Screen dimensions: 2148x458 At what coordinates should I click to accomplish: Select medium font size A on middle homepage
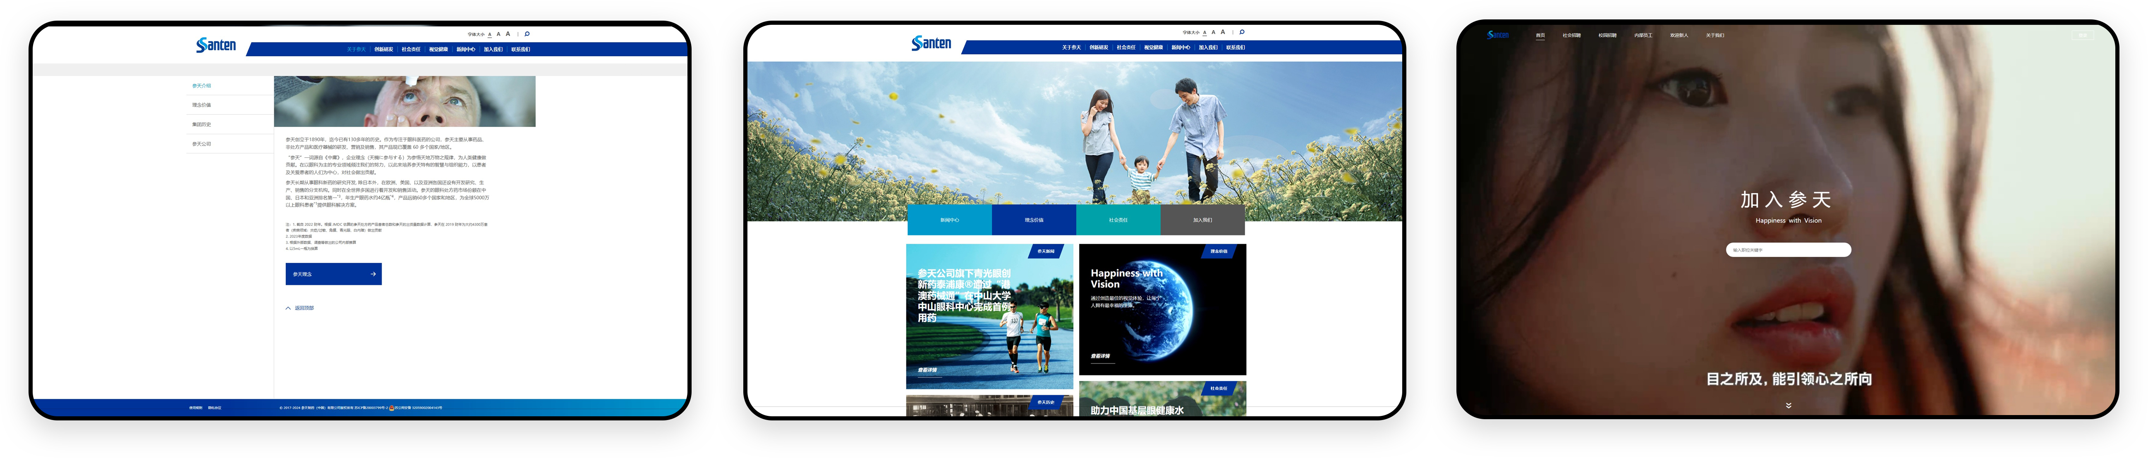coord(1213,33)
